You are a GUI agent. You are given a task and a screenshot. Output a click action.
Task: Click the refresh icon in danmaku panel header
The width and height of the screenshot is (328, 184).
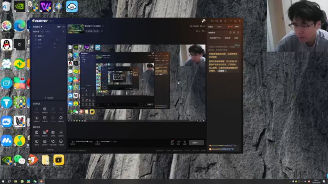pyautogui.click(x=230, y=33)
